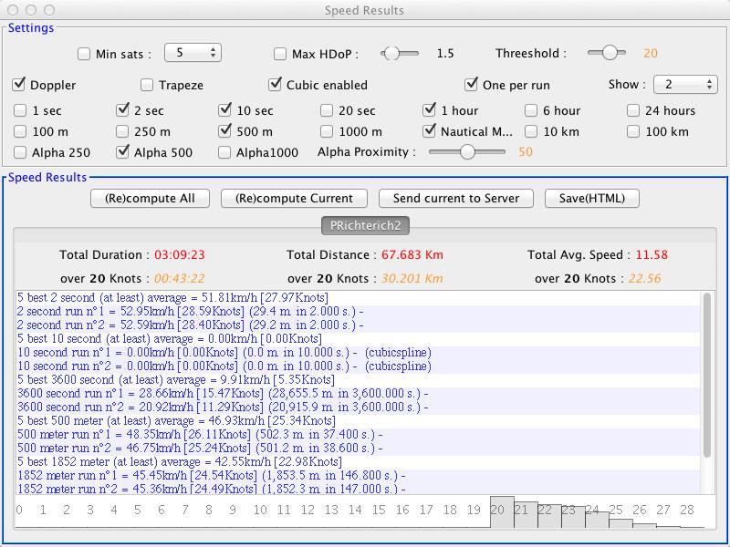Check the 20 sec option
Image resolution: width=730 pixels, height=547 pixels.
(327, 110)
